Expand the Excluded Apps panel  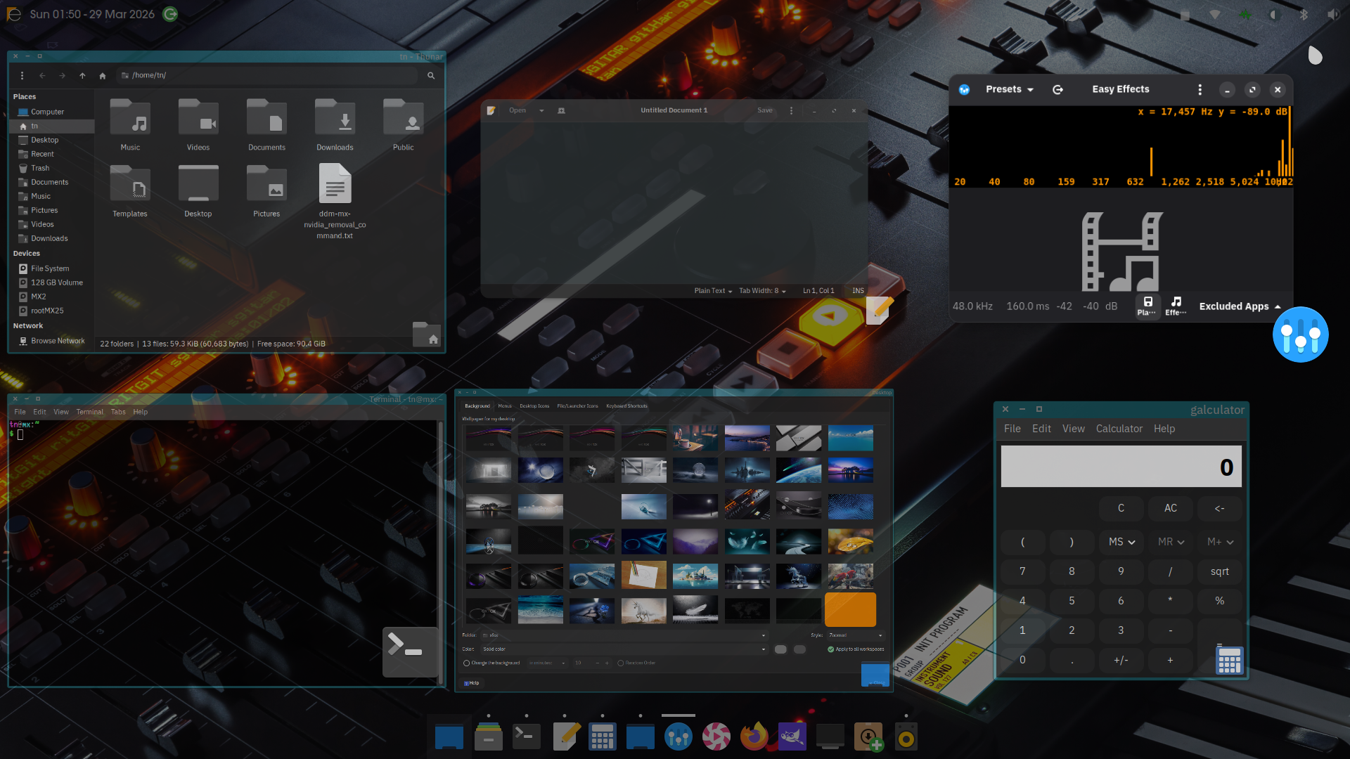tap(1240, 306)
